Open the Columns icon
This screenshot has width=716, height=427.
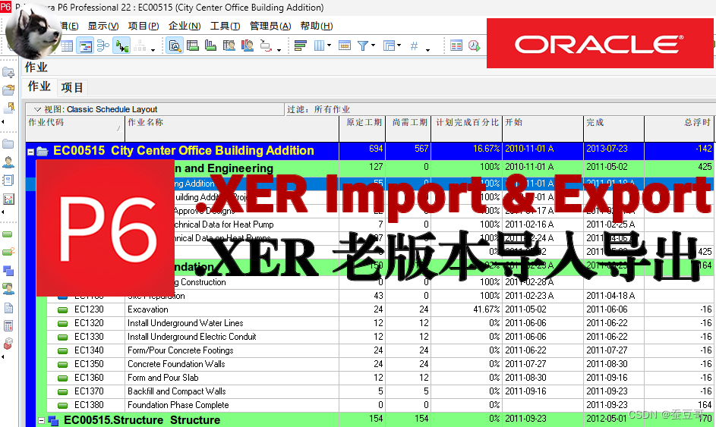319,46
